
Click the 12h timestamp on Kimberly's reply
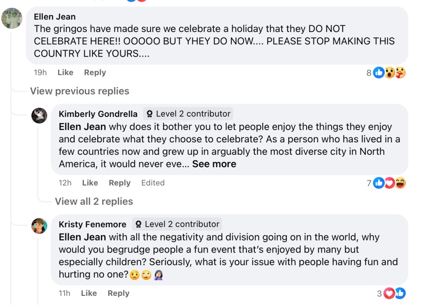[x=65, y=183]
